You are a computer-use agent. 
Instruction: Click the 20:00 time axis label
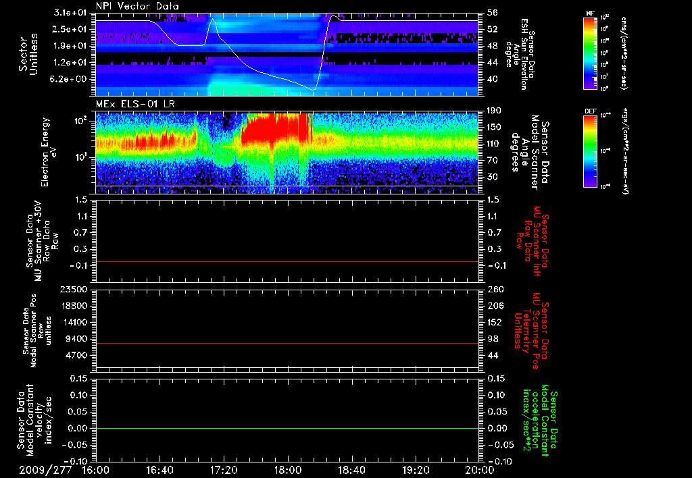(x=480, y=470)
